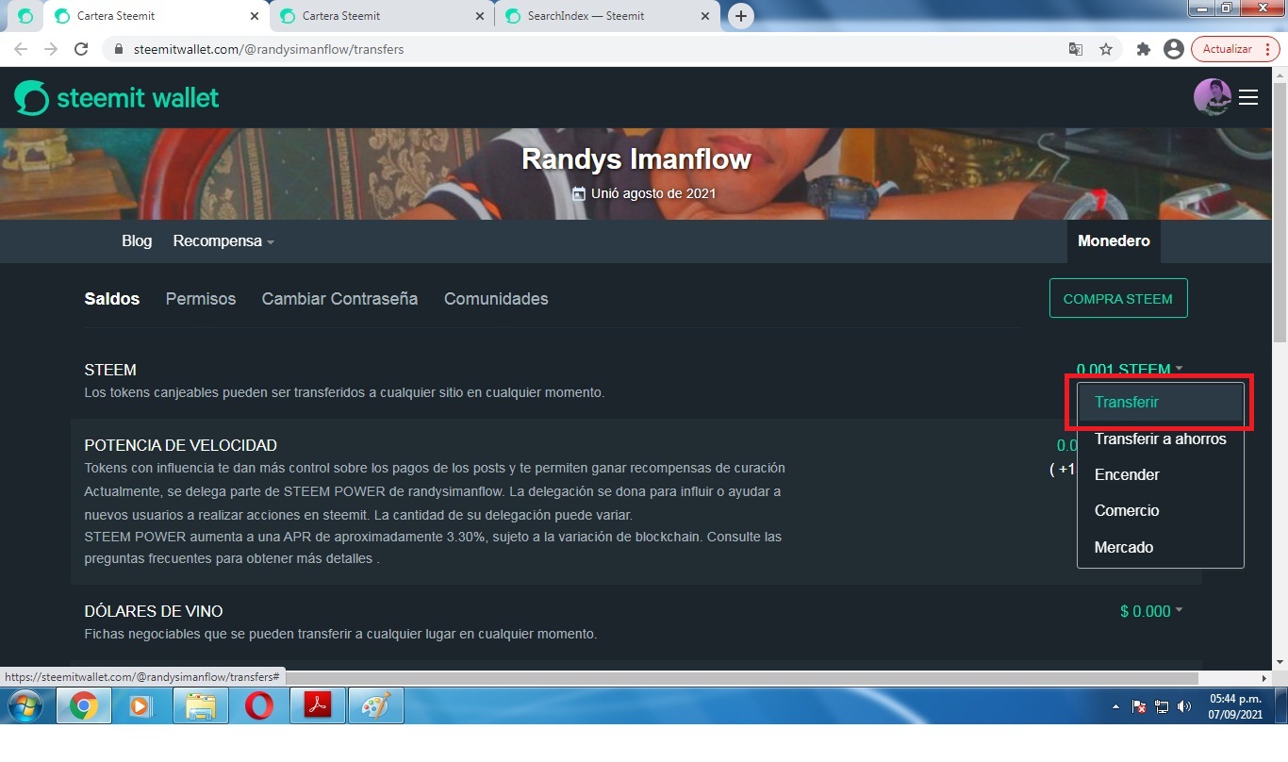Choose Mercado from the STEEM menu
Screen dimensions: 1288x762
1161,547
